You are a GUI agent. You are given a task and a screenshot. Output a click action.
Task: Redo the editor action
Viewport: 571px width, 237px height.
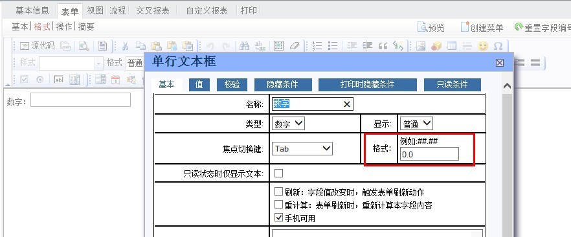pyautogui.click(x=226, y=46)
